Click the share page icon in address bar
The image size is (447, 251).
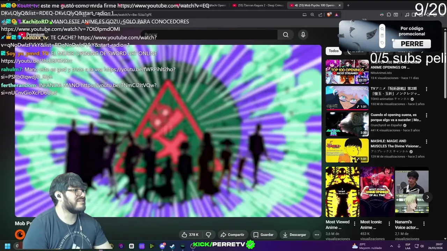coord(320,15)
